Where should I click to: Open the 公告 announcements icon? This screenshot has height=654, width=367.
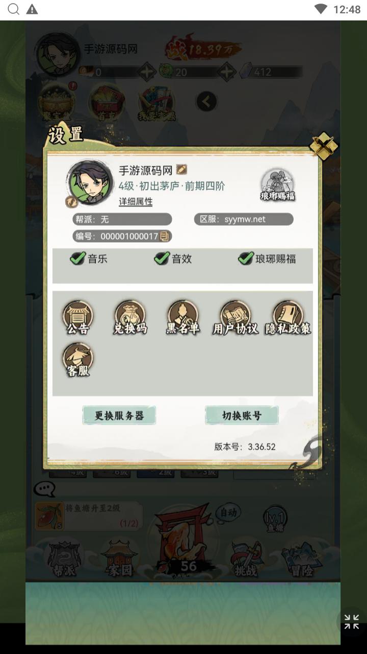tap(78, 318)
